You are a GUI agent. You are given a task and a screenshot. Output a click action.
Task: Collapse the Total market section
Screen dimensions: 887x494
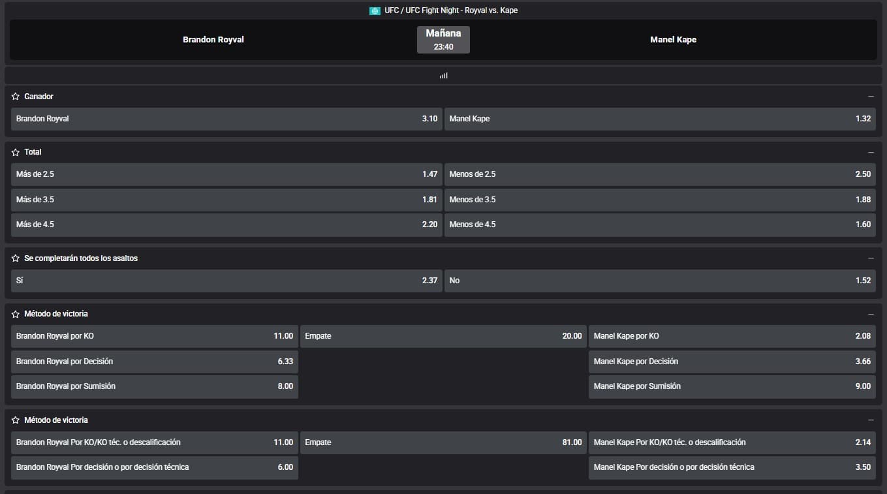(x=871, y=152)
